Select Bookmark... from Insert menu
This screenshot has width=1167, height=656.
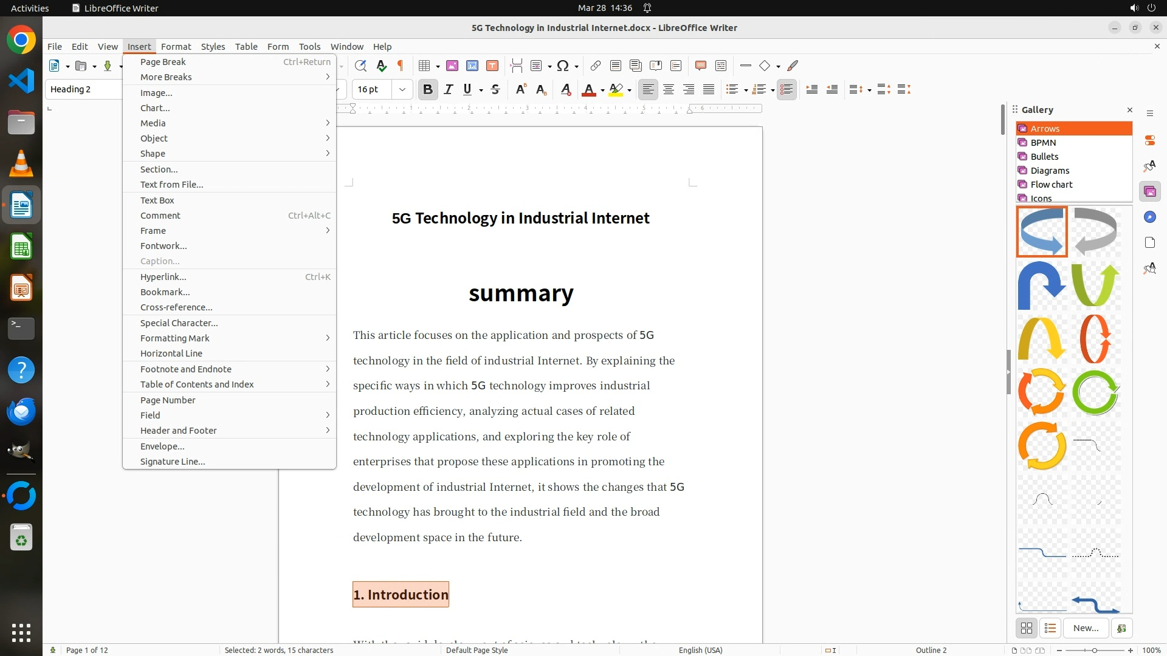[x=165, y=292]
